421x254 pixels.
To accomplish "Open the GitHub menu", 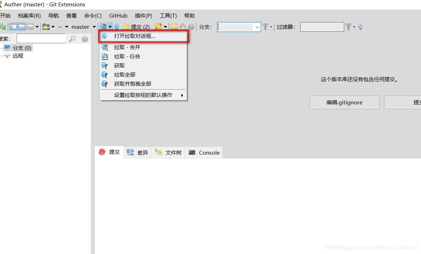I will pyautogui.click(x=118, y=15).
